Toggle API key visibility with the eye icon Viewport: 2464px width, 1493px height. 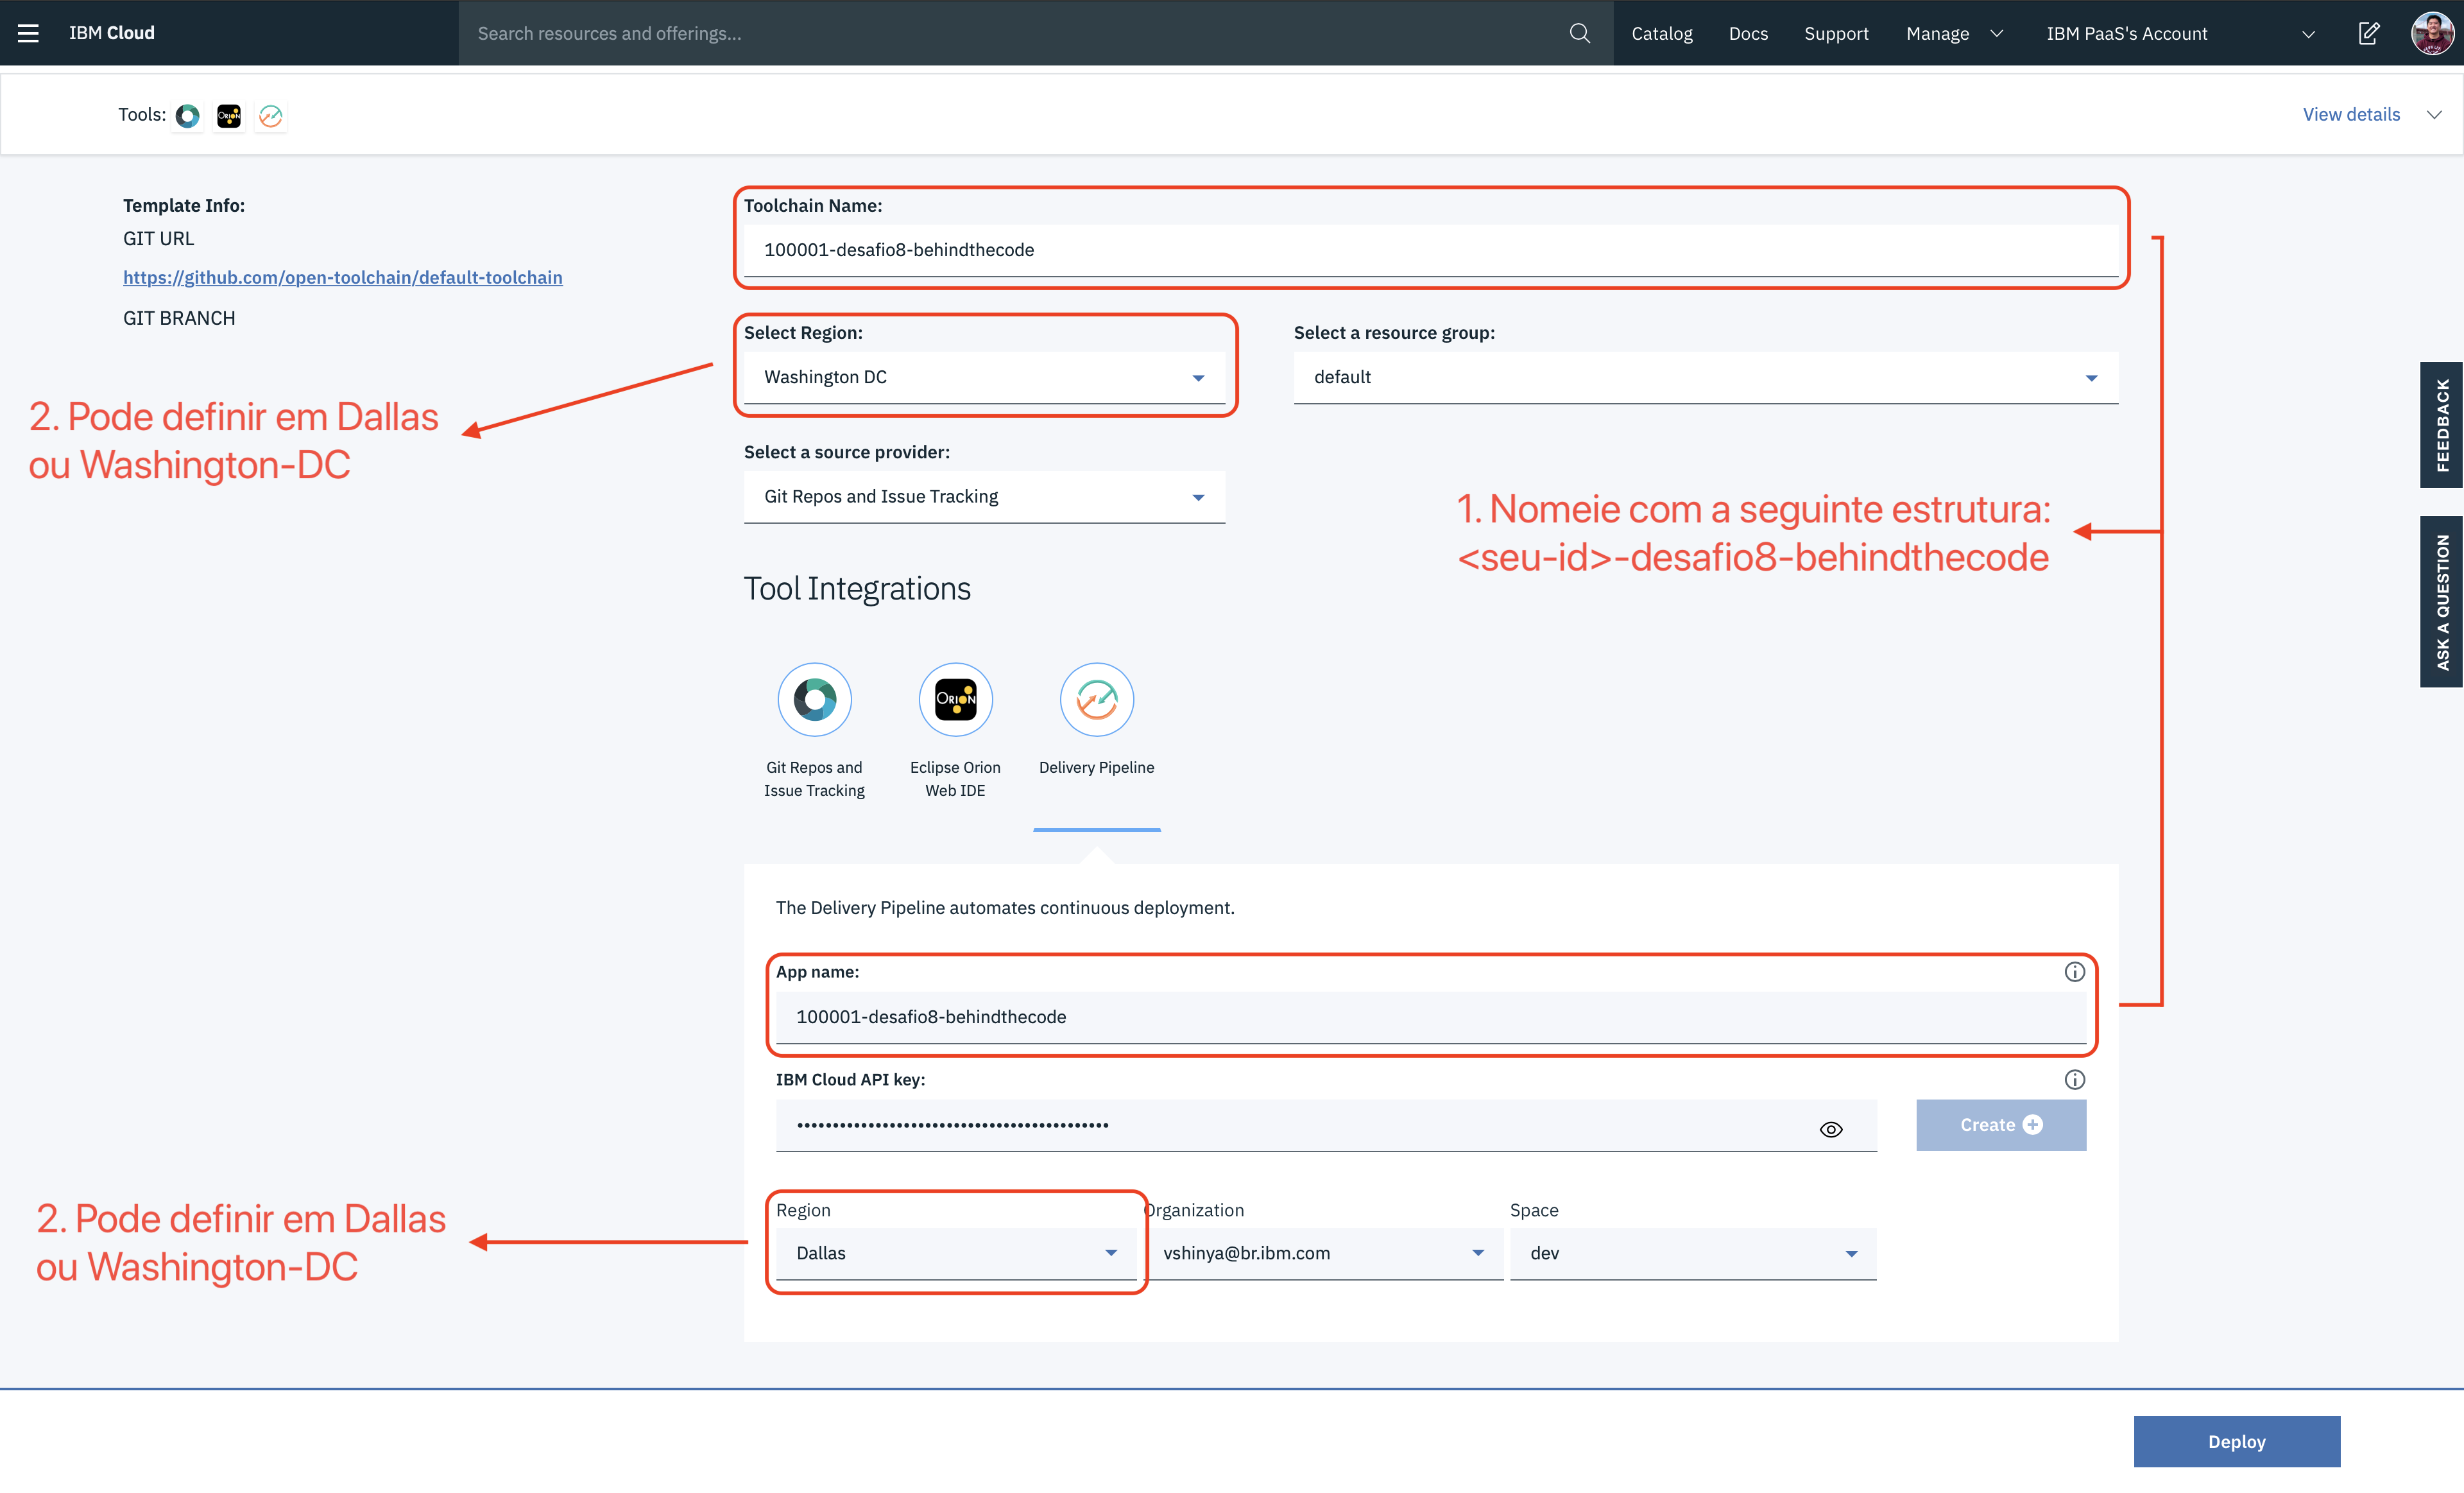pos(1830,1129)
